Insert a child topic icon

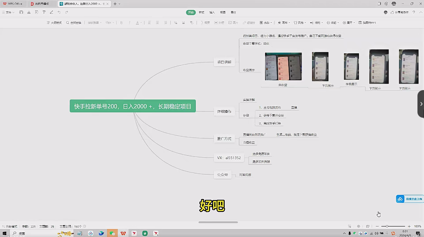(x=175, y=23)
